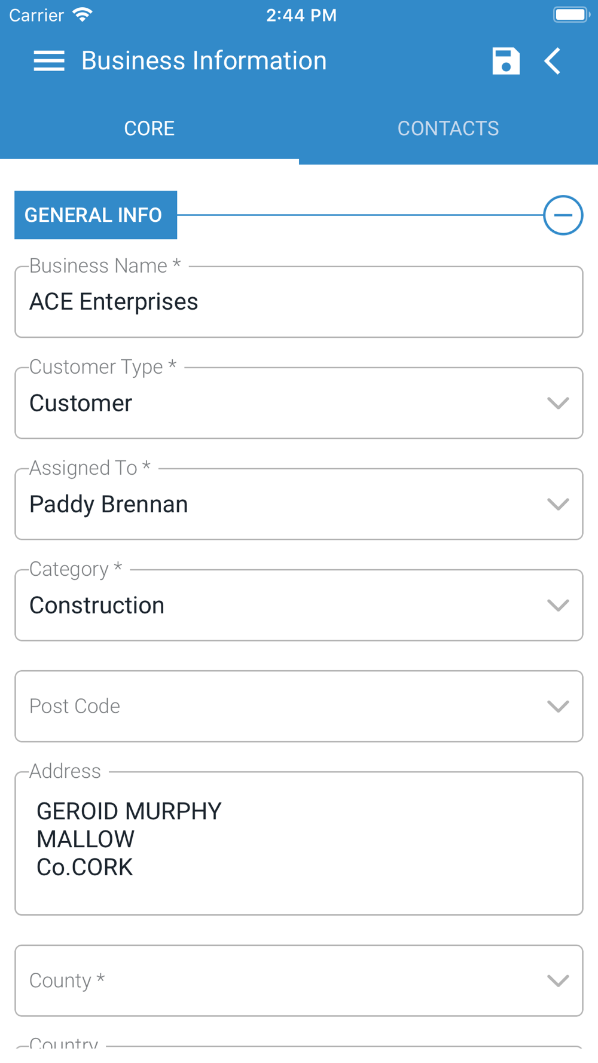The height and width of the screenshot is (1063, 598).
Task: Edit the Address text area
Action: pyautogui.click(x=299, y=843)
